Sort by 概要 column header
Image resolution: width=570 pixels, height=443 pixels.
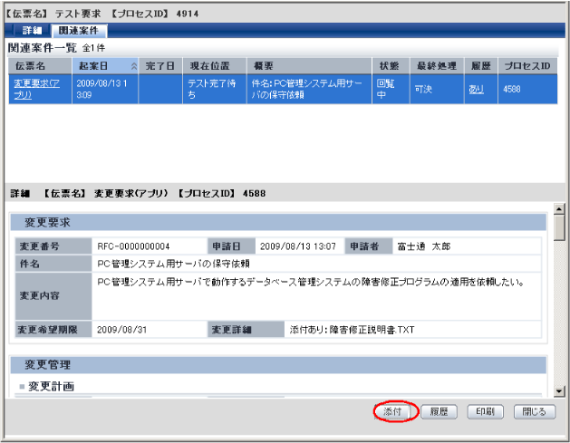click(309, 66)
